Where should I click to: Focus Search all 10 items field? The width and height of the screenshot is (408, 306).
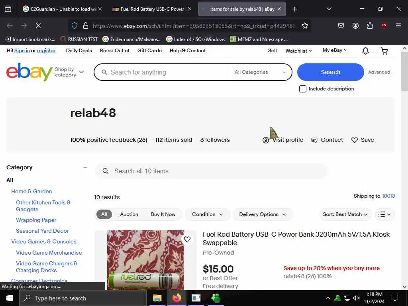tap(211, 171)
